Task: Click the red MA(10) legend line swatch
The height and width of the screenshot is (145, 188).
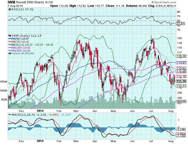Action: tap(10, 42)
